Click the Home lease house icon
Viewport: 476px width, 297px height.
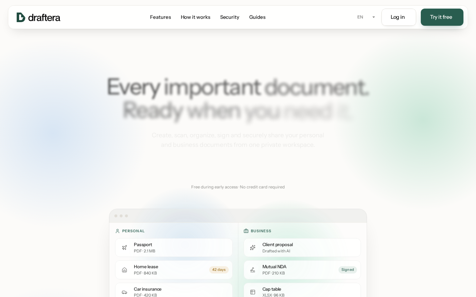pyautogui.click(x=124, y=270)
